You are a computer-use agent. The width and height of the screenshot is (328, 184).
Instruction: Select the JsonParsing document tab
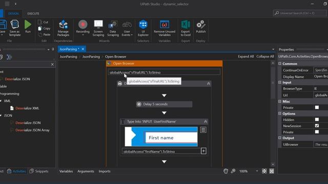coord(69,49)
